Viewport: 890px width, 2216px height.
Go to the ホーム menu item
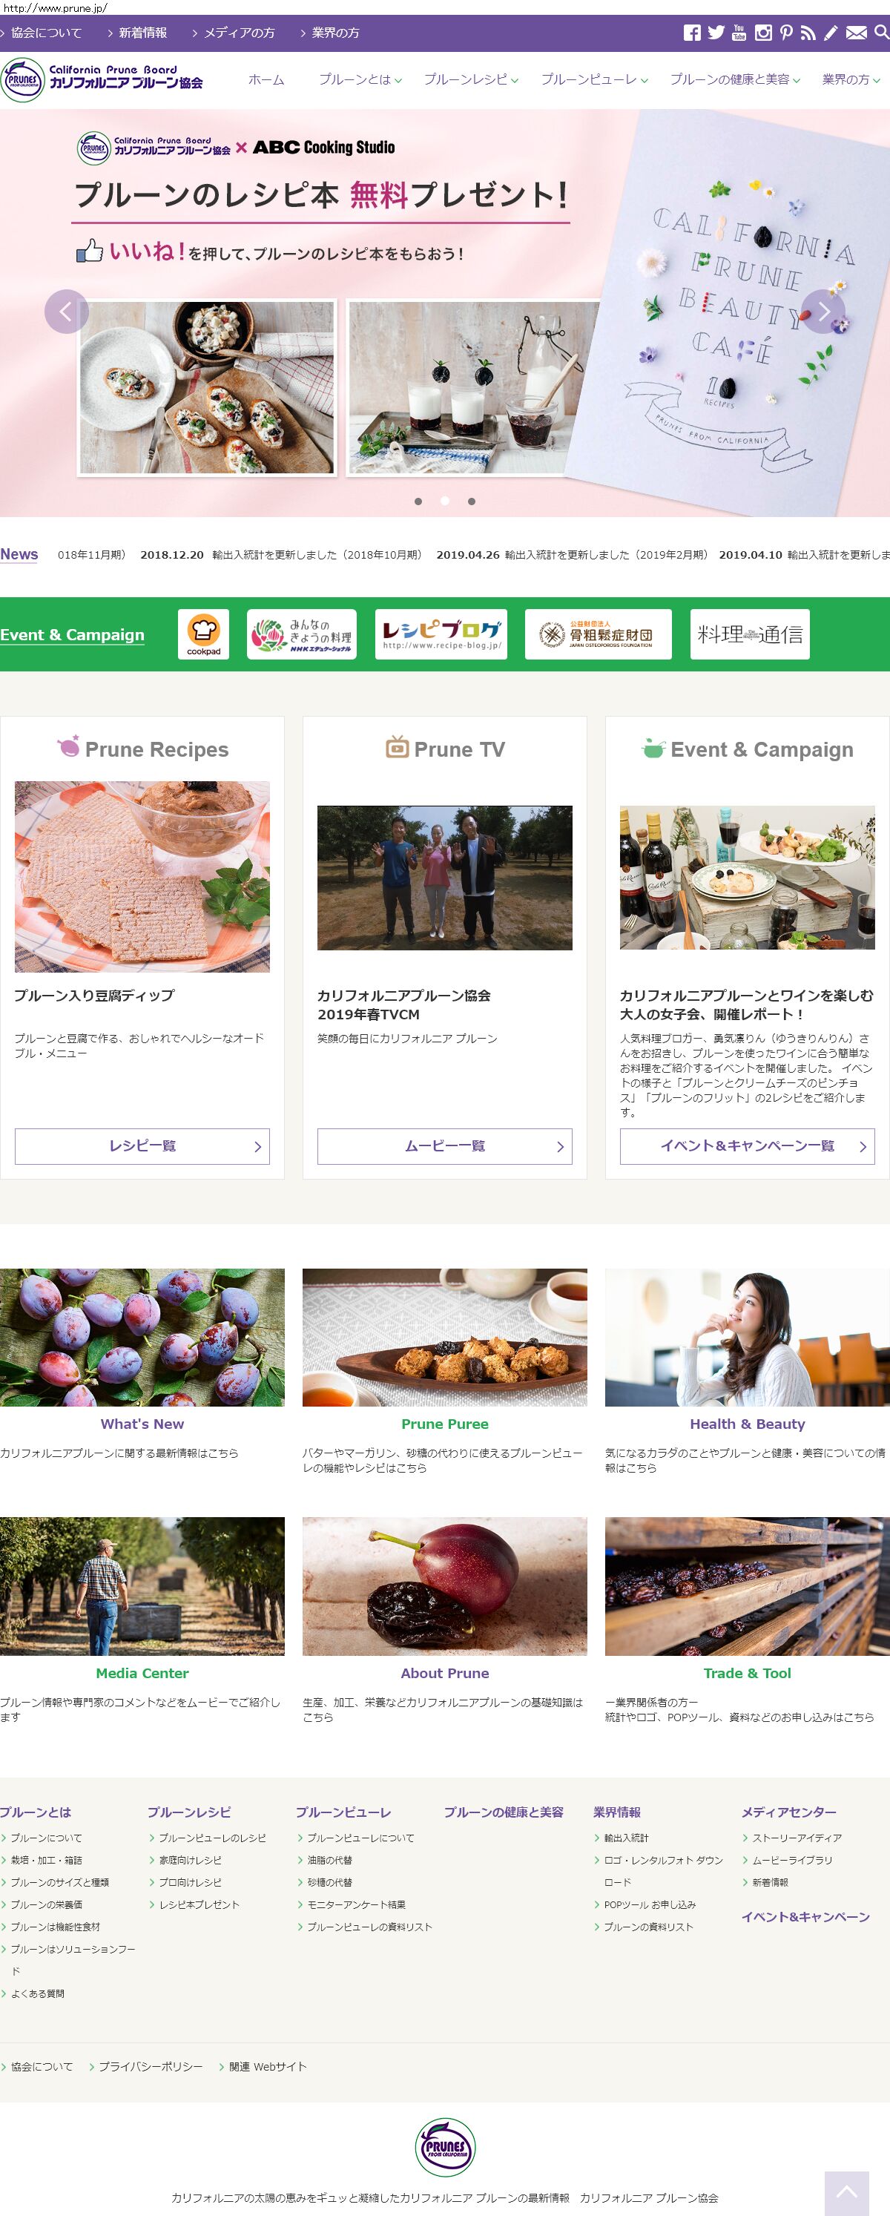[266, 79]
